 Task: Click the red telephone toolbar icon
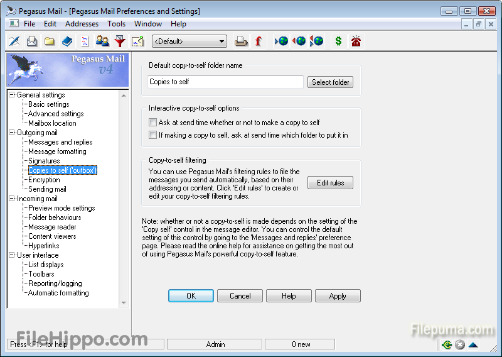point(356,41)
